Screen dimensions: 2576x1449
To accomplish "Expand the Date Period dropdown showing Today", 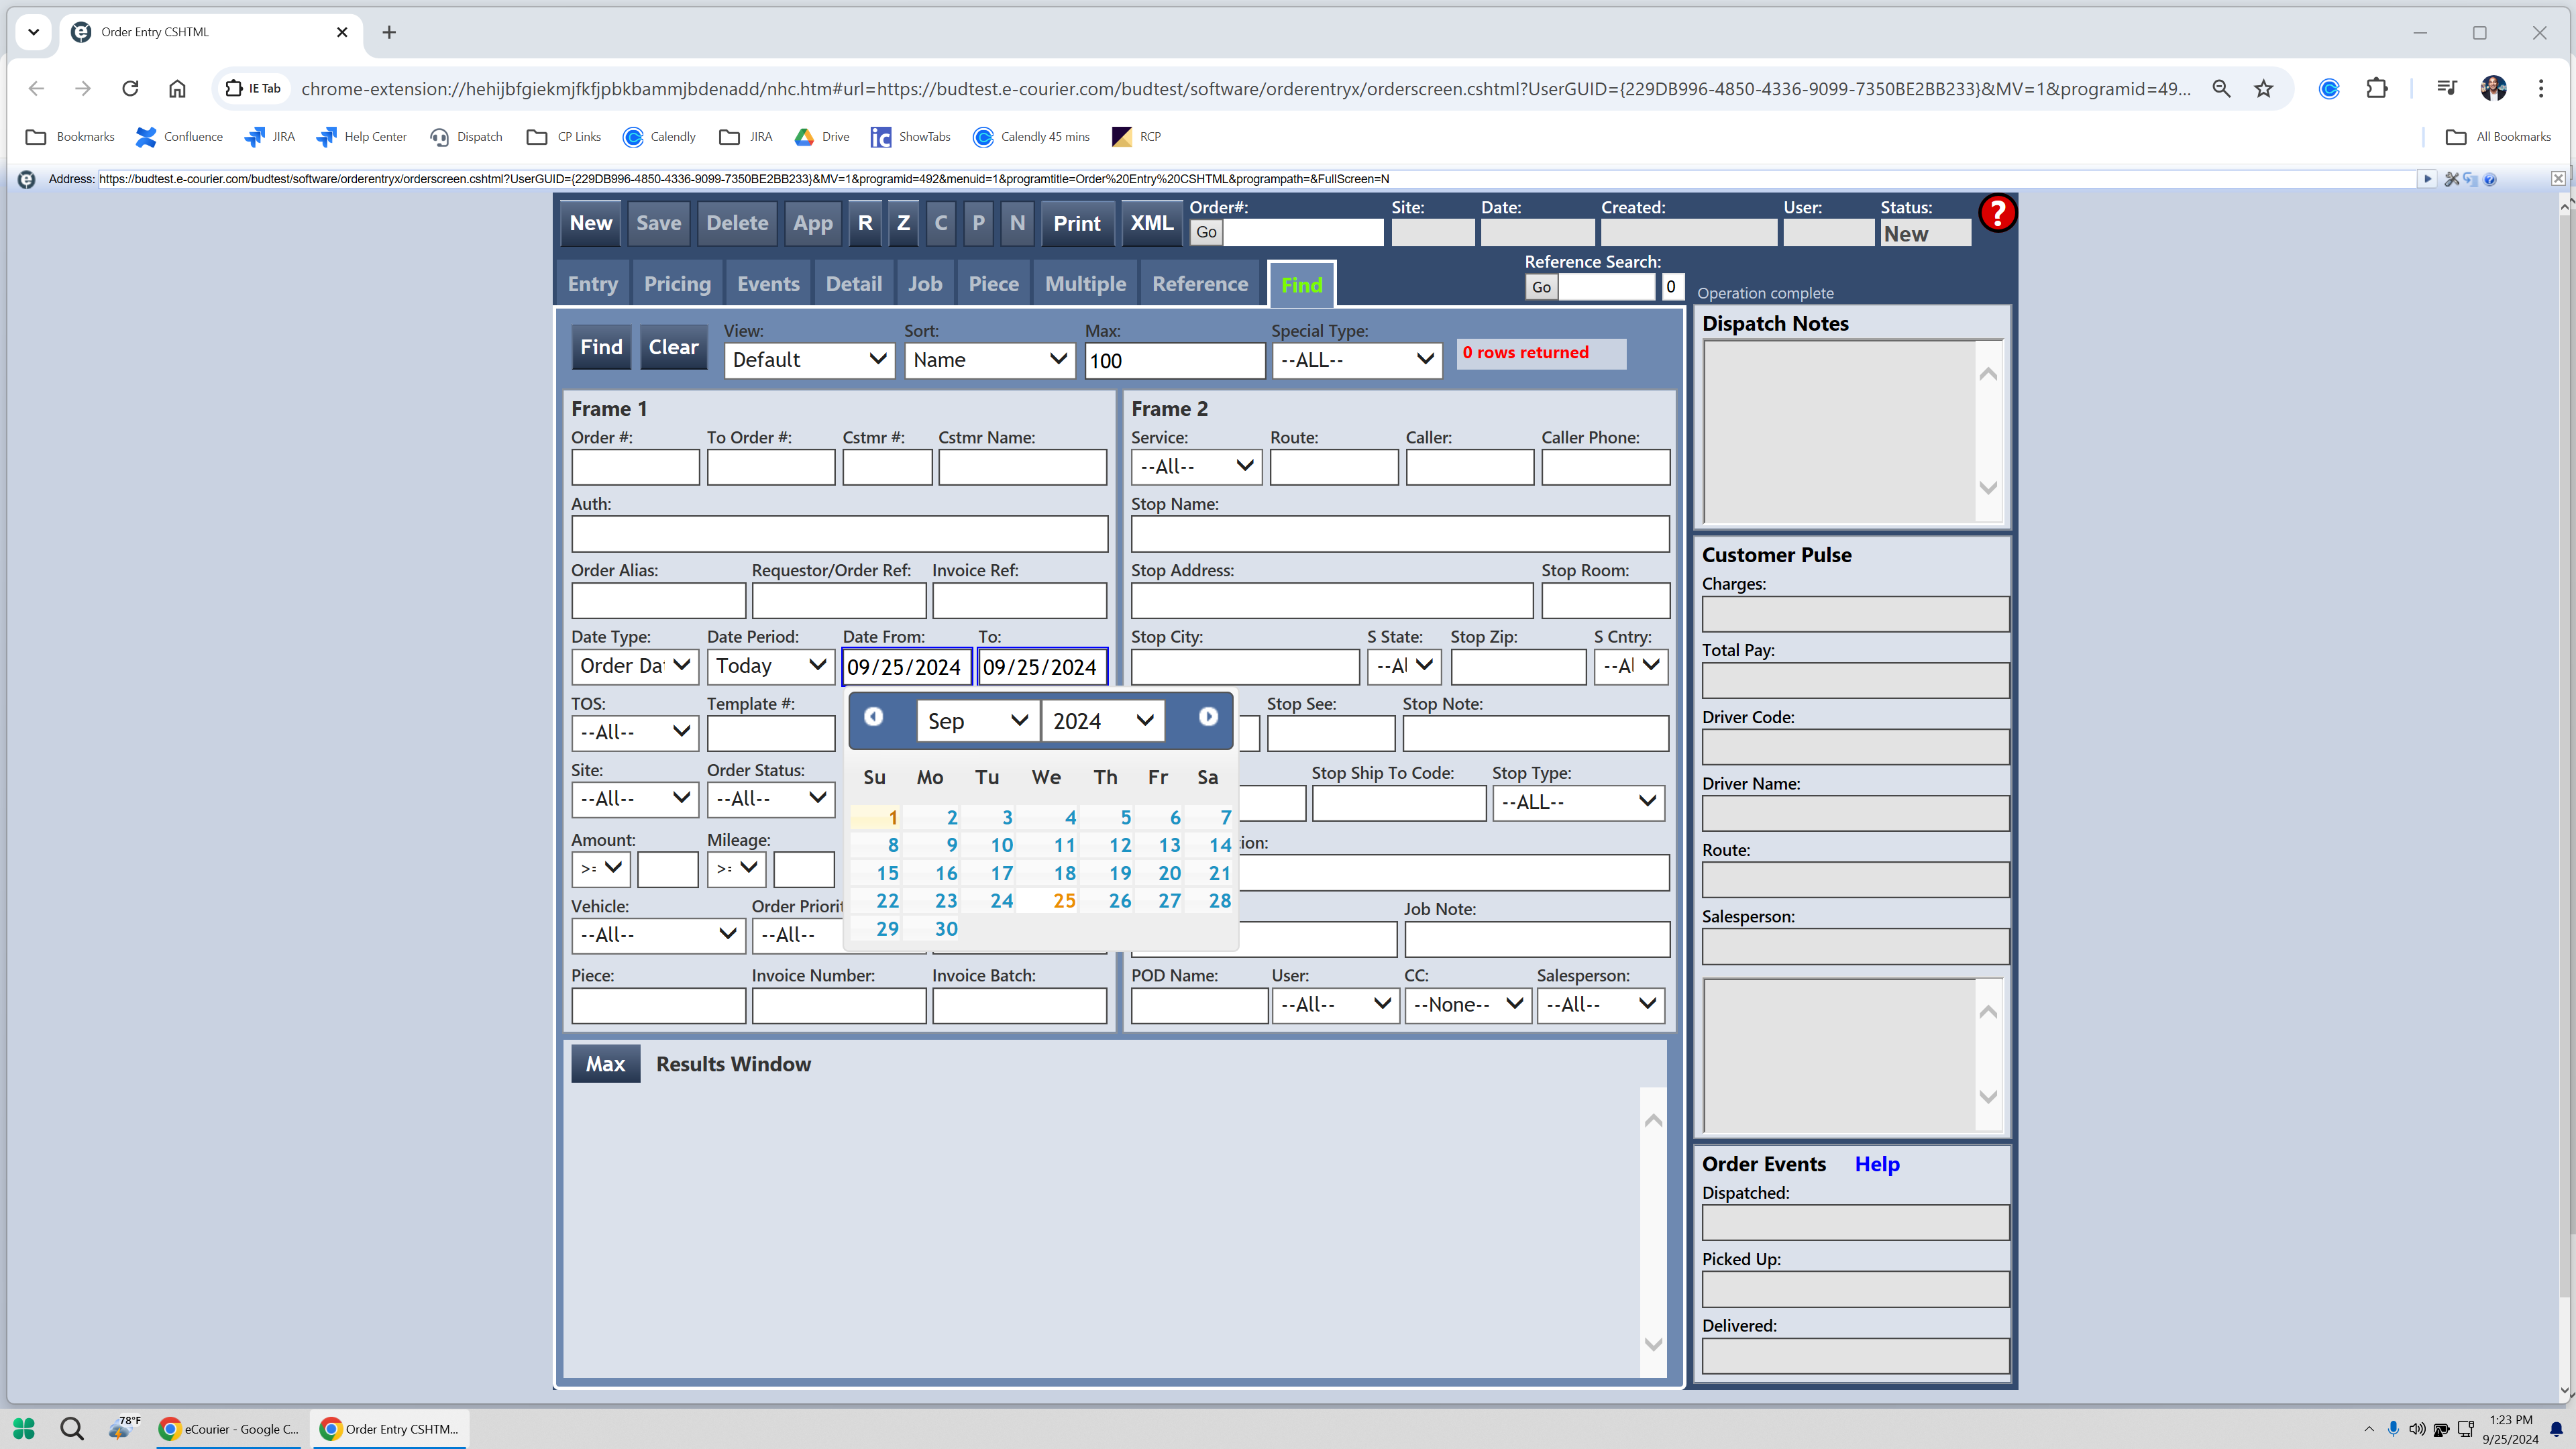I will tap(770, 666).
